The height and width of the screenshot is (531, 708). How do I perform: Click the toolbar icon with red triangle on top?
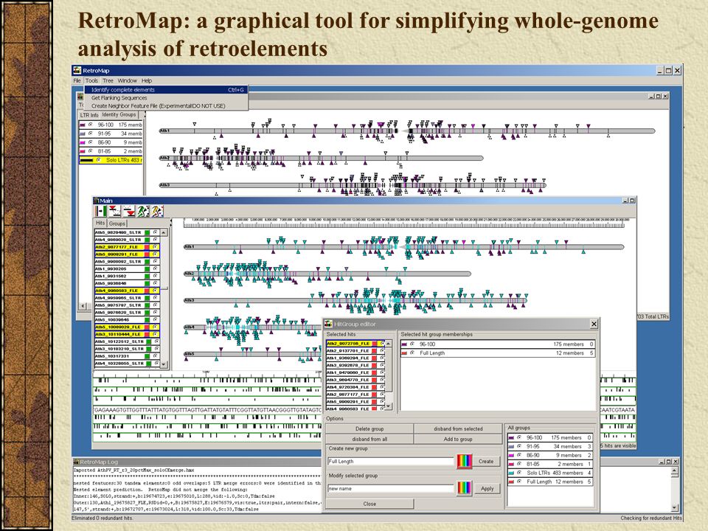(x=115, y=211)
